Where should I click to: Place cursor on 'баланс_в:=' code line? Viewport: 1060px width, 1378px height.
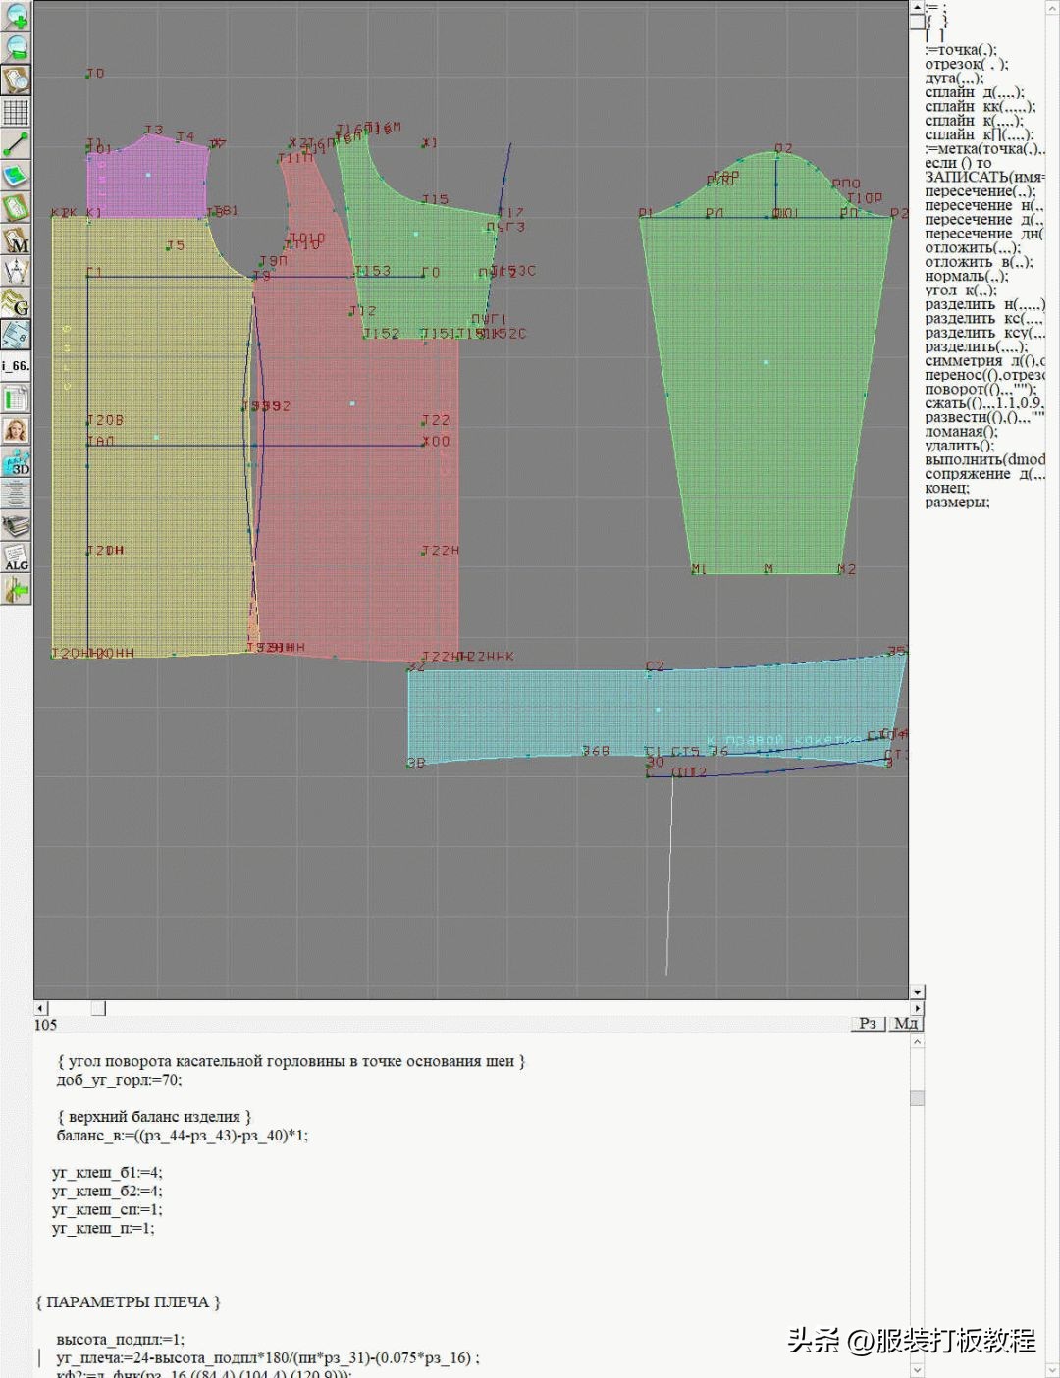click(183, 1135)
